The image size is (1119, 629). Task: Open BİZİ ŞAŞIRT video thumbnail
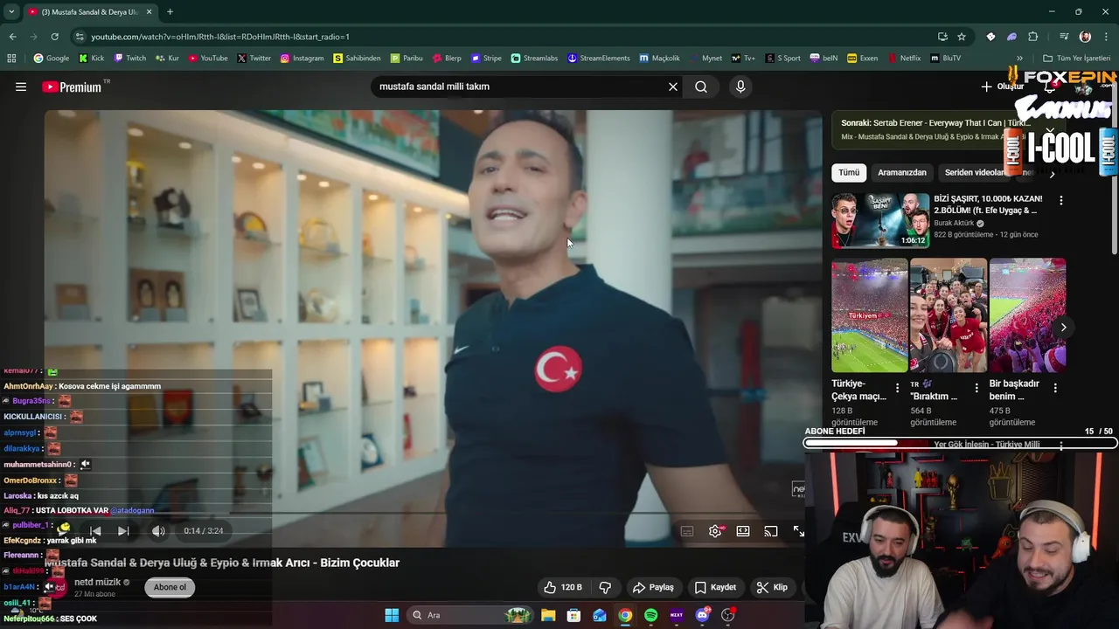pyautogui.click(x=880, y=221)
